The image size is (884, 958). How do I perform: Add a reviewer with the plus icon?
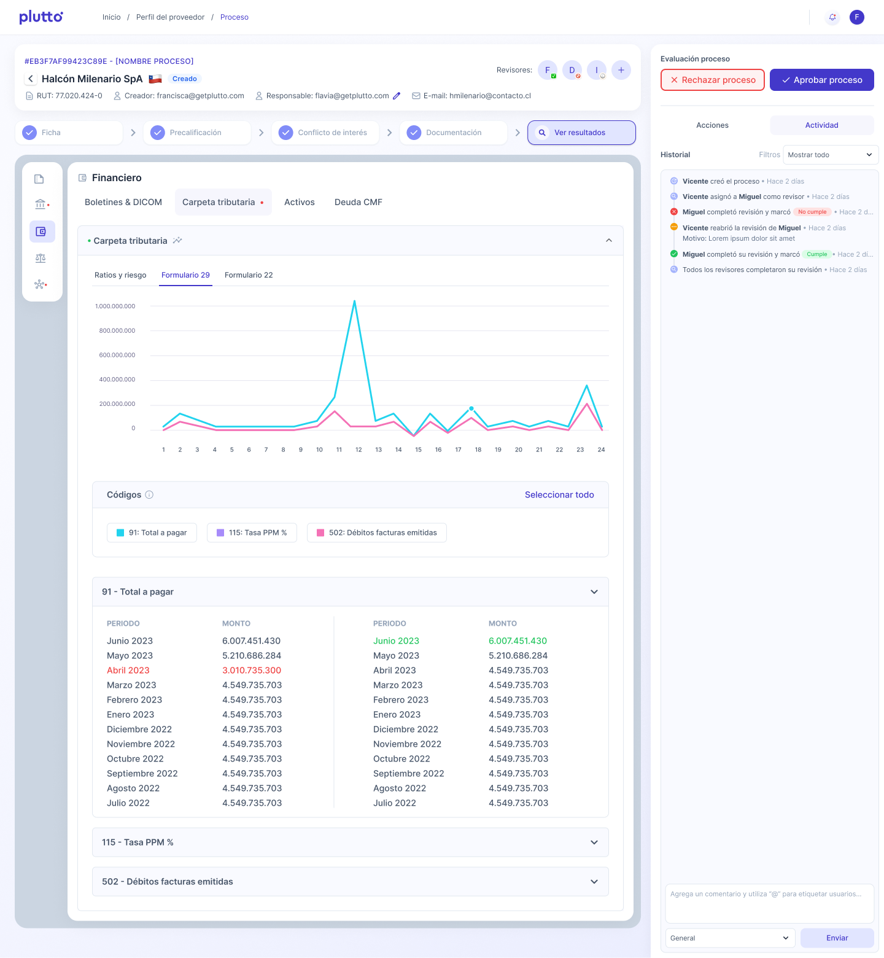(x=621, y=70)
